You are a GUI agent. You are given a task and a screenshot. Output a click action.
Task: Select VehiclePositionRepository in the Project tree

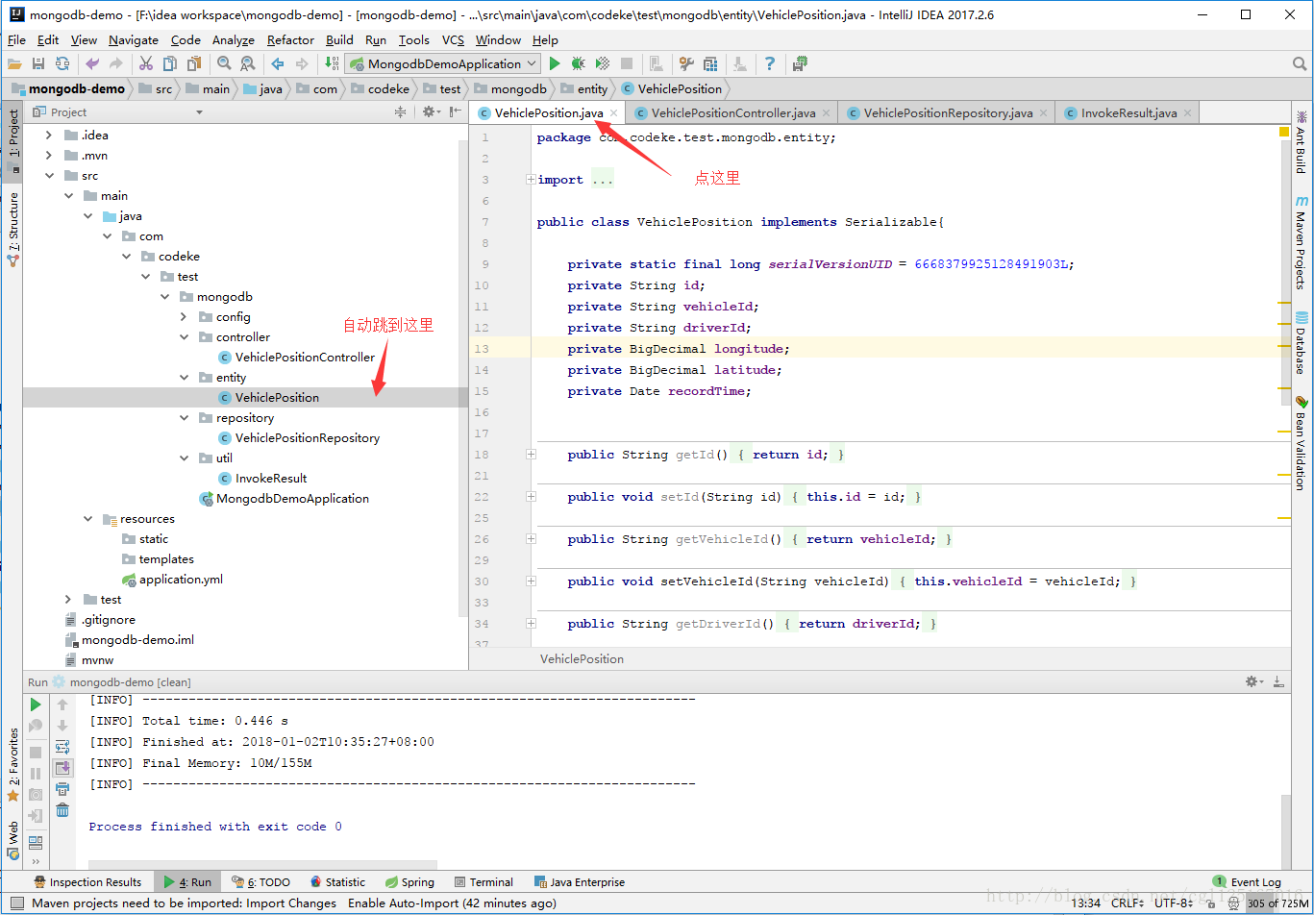(x=305, y=437)
